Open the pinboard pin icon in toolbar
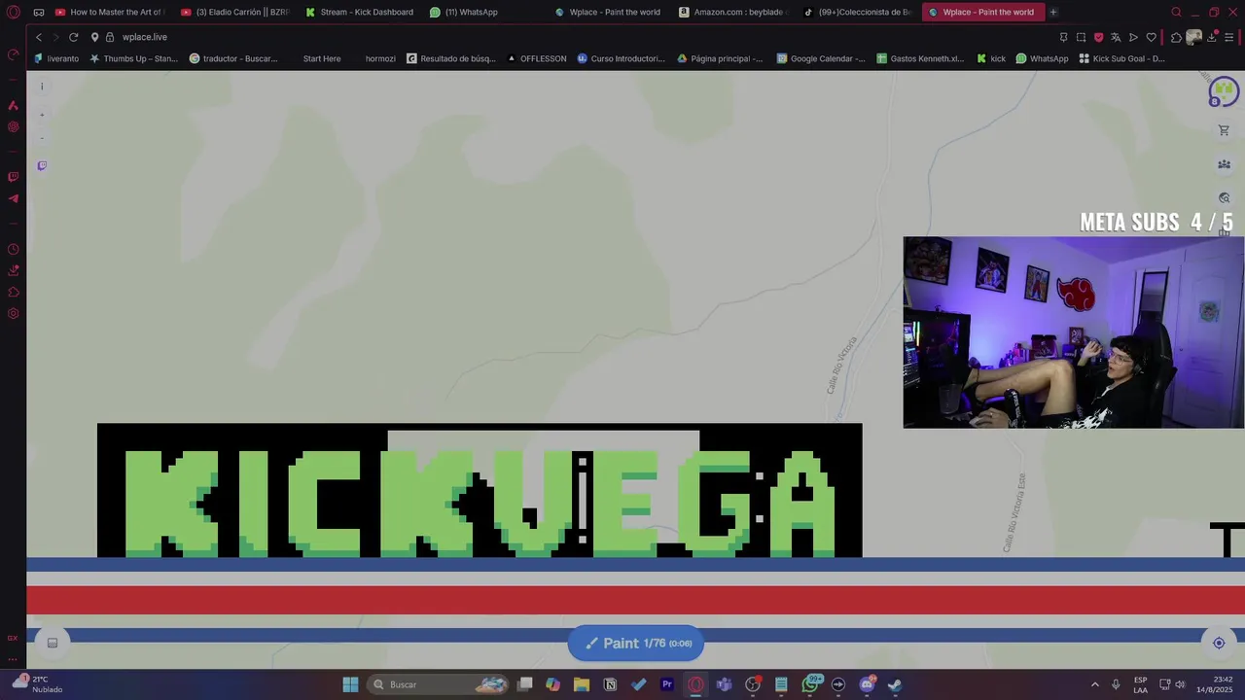Viewport: 1245px width, 700px height. 1063,37
